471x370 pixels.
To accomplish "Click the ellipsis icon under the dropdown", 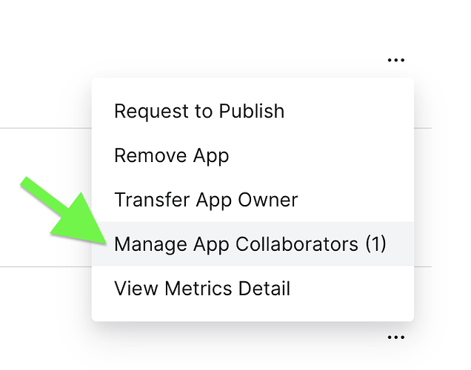I will tap(396, 337).
